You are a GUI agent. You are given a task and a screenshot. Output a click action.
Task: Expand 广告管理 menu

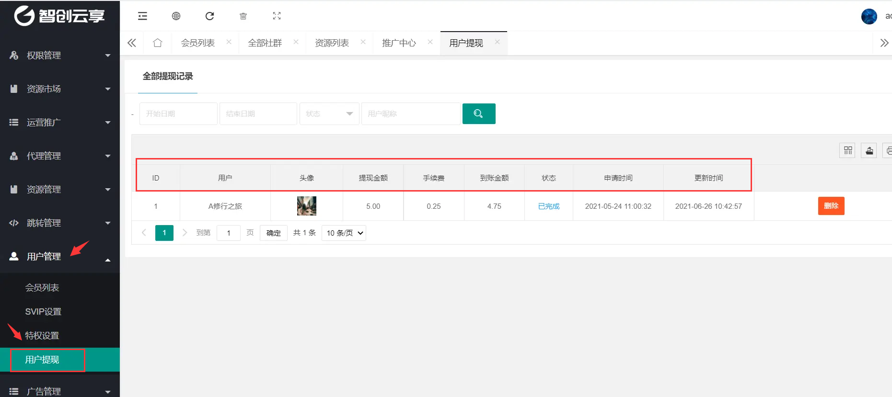(x=60, y=391)
